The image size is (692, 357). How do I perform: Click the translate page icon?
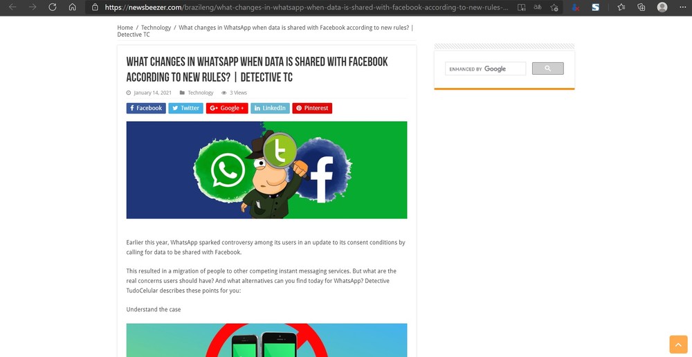538,7
